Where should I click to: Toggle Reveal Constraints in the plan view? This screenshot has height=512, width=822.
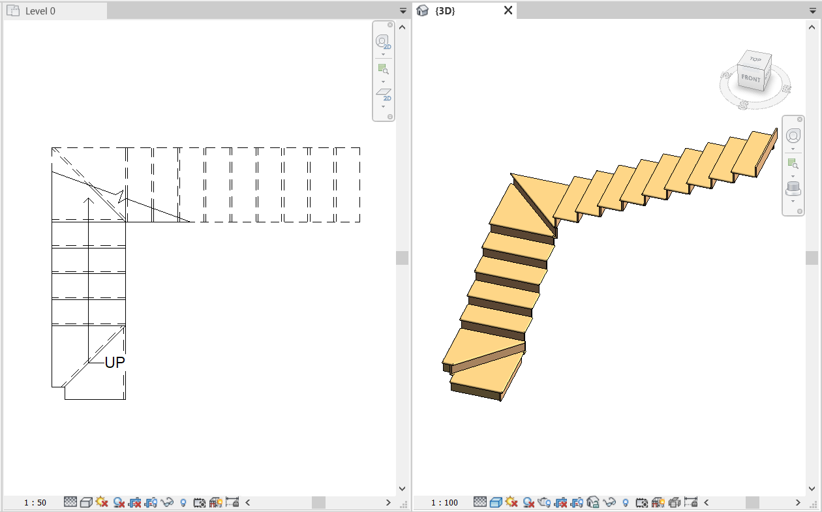233,502
